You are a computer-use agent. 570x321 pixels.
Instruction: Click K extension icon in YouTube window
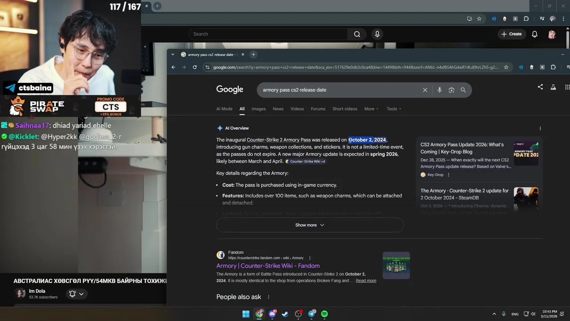(515, 19)
